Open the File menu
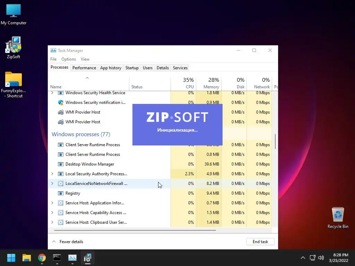This screenshot has height=266, width=355. pos(53,59)
